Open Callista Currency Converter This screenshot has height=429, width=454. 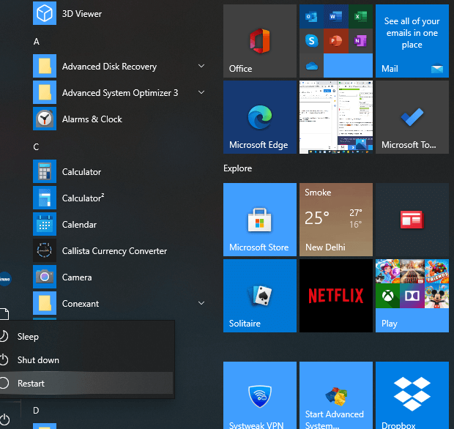point(114,251)
